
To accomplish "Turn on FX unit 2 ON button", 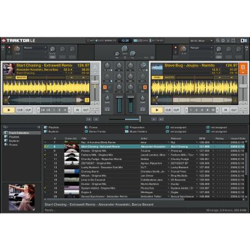I will tap(219, 57).
